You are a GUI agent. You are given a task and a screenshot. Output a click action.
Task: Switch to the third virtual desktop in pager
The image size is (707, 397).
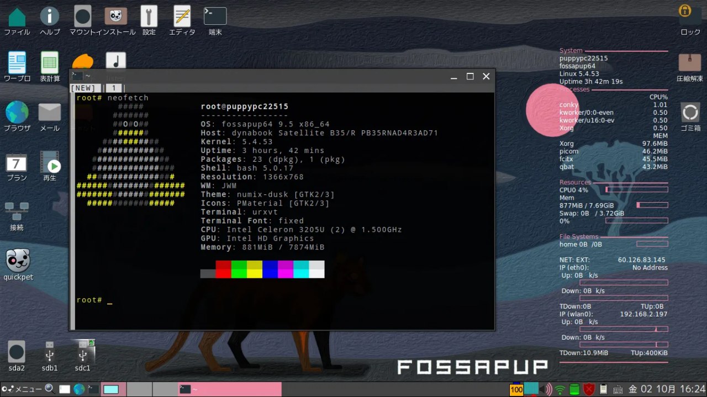165,389
